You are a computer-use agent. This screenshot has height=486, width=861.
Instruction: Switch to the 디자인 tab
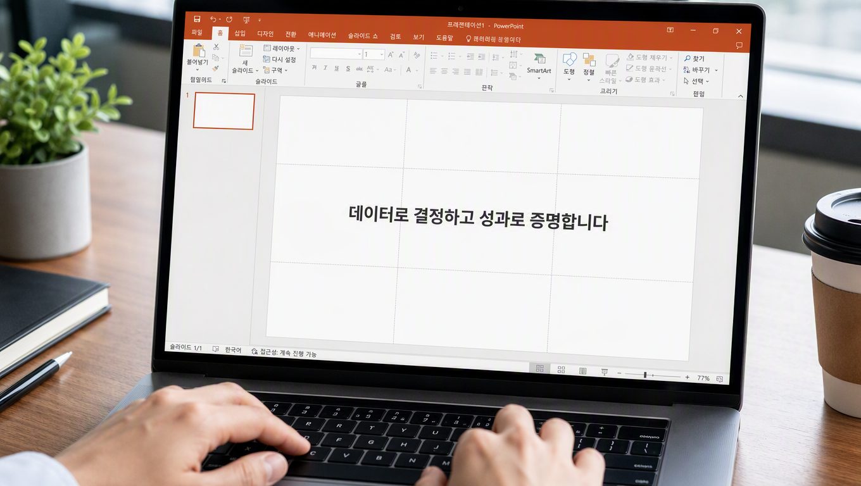click(x=265, y=34)
